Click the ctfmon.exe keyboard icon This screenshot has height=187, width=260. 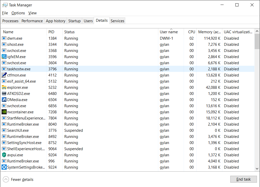click(4, 75)
